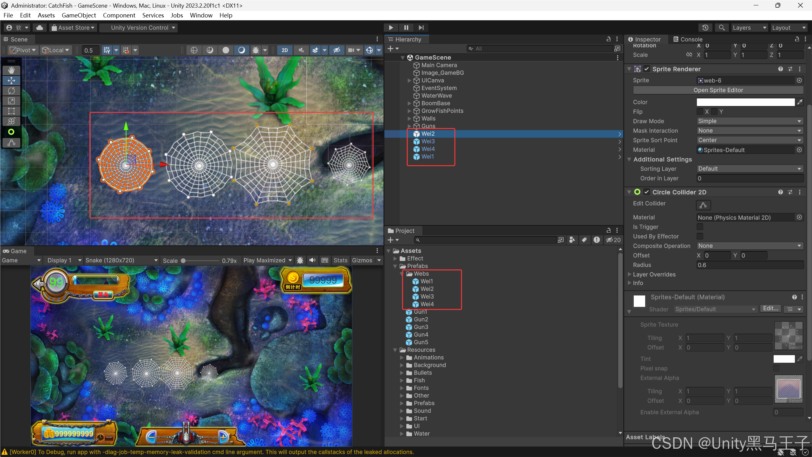This screenshot has width=812, height=457.
Task: Check the Flip X checkbox
Action: point(700,112)
